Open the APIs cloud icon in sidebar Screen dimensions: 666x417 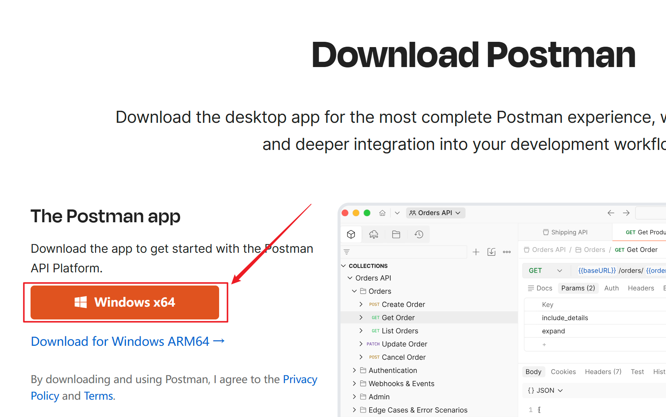click(x=374, y=234)
